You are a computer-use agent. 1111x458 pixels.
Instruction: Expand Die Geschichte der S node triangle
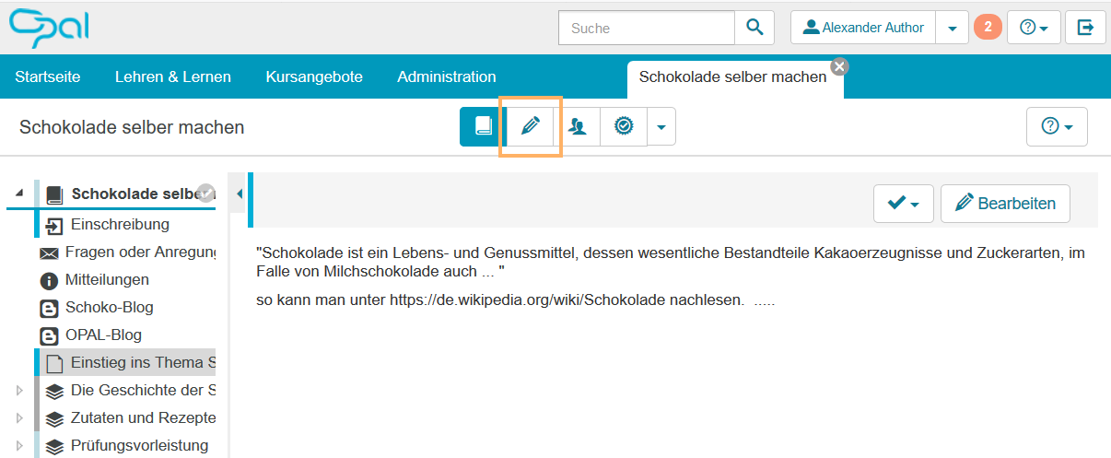tap(18, 391)
